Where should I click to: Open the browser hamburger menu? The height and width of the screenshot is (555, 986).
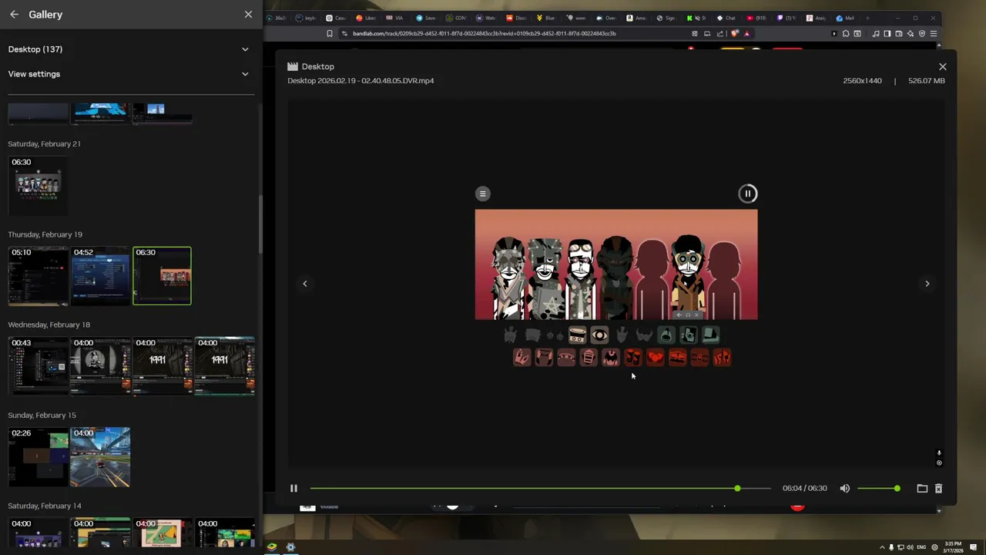[933, 34]
